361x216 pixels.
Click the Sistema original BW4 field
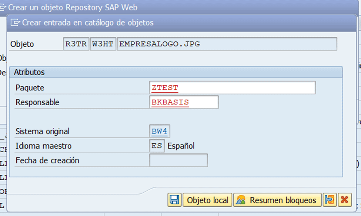pyautogui.click(x=160, y=131)
